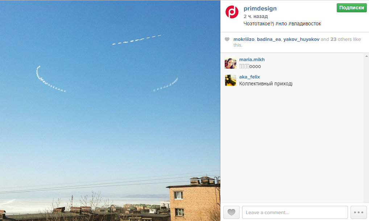Open the aka_felix username link
The height and width of the screenshot is (221, 369).
click(x=249, y=77)
